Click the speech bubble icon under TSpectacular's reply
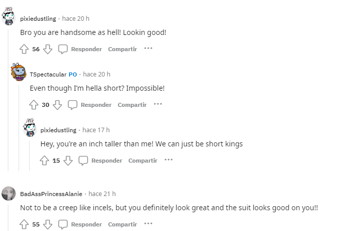This screenshot has width=357, height=231. click(x=73, y=105)
